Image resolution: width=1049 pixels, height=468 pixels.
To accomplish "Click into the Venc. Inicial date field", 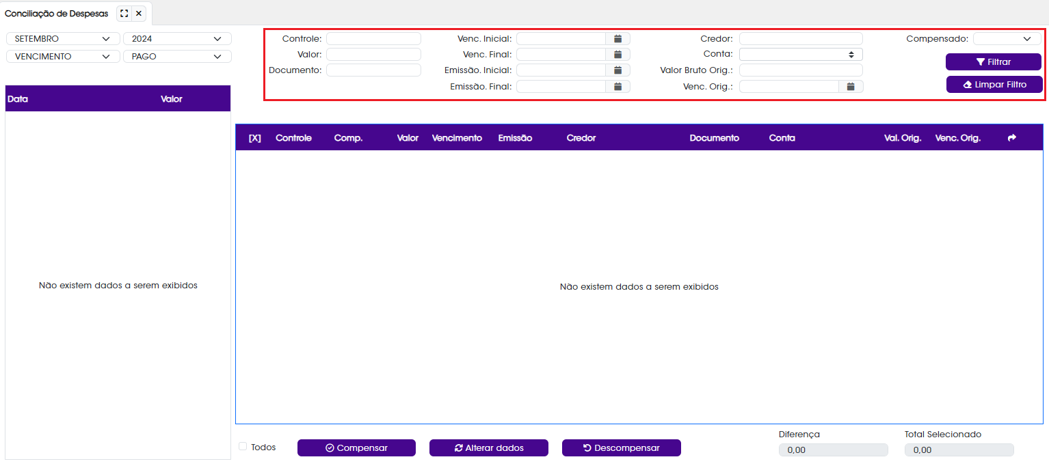I will 561,39.
